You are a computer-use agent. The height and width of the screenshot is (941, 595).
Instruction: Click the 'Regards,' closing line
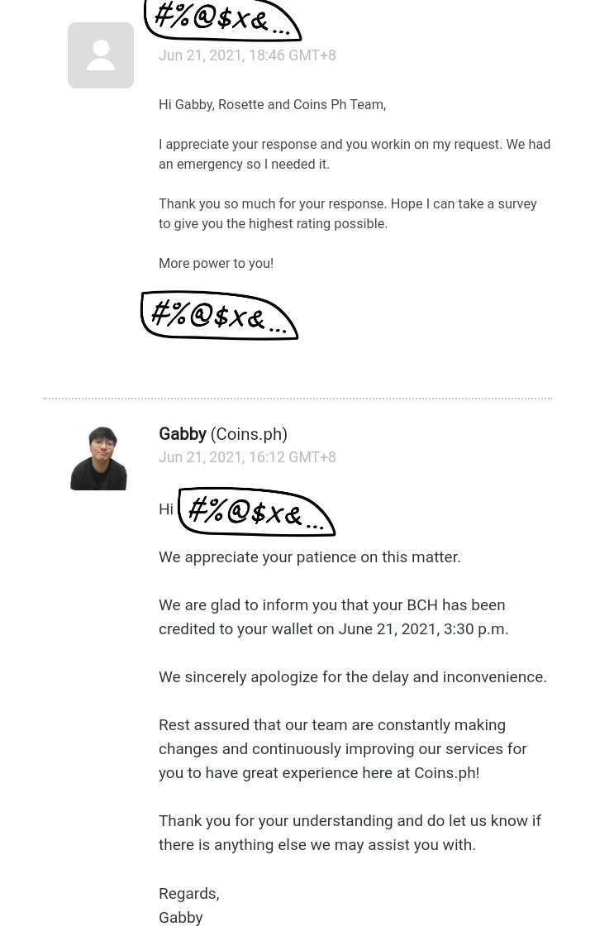tap(189, 894)
